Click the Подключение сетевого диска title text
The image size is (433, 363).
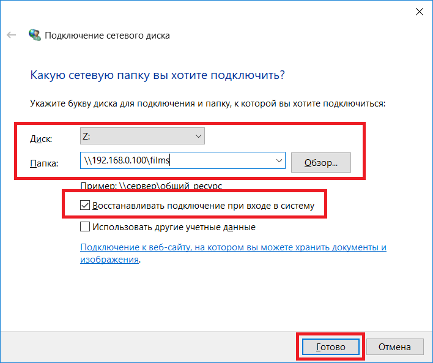(x=107, y=36)
